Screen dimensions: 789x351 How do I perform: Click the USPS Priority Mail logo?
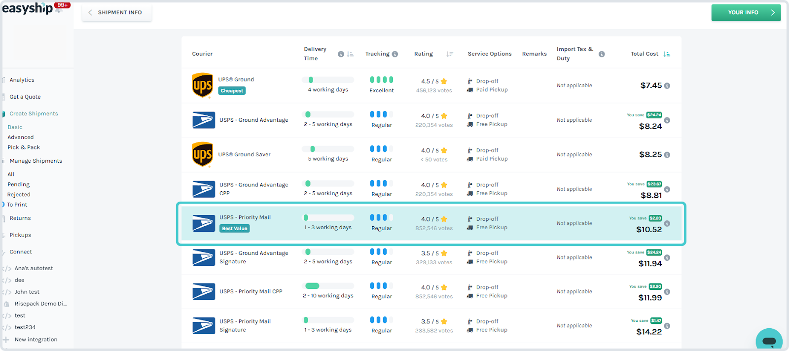[204, 223]
